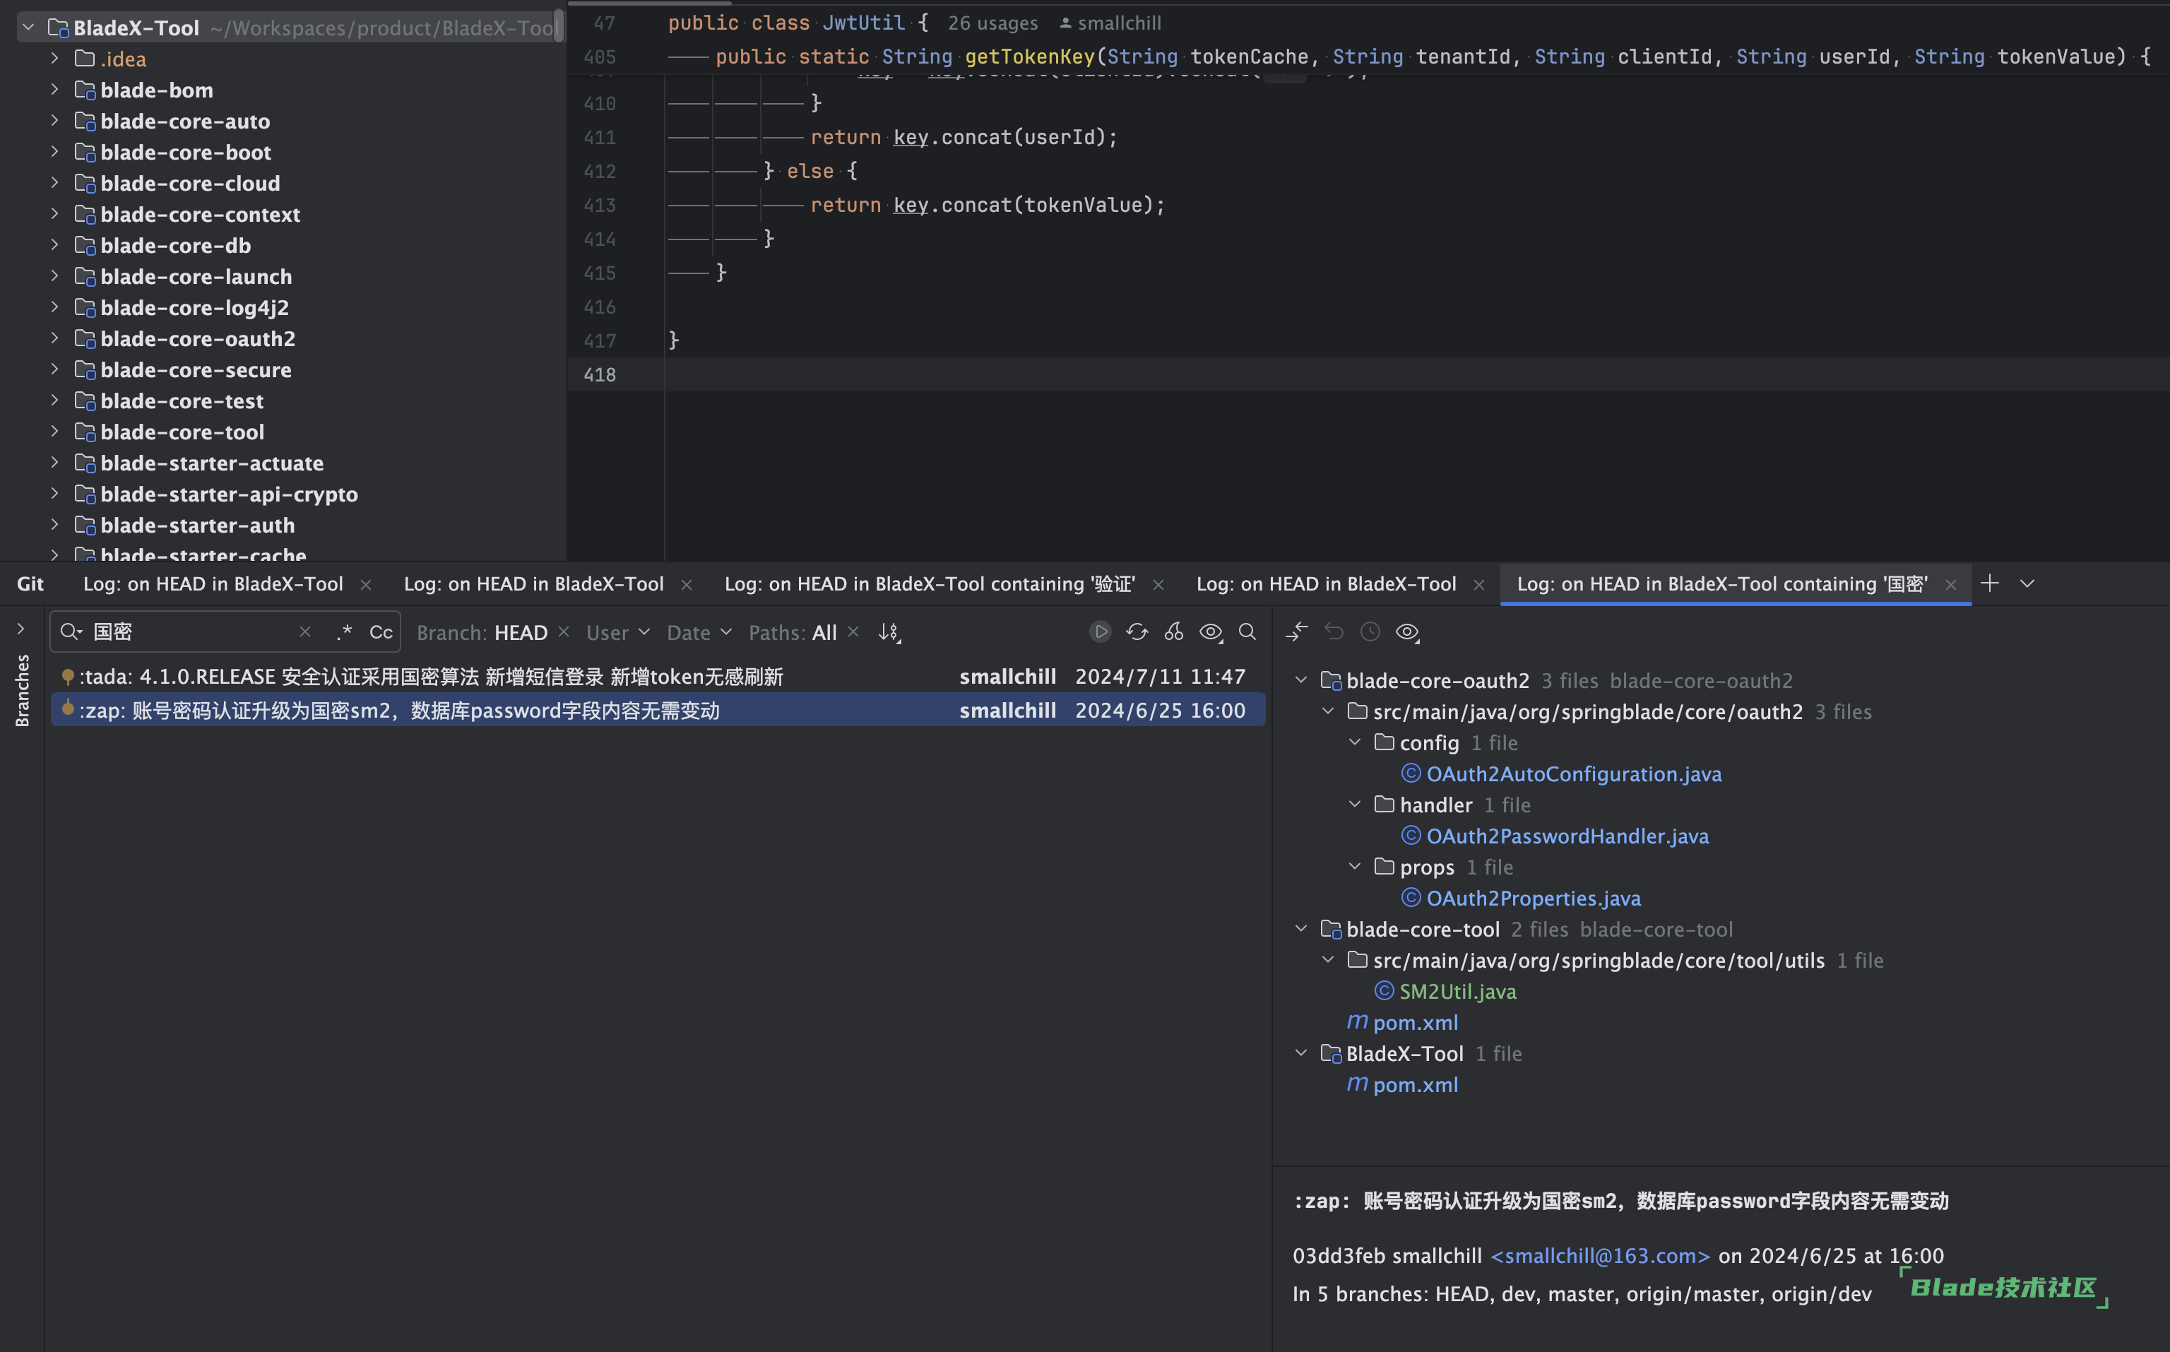
Task: Click editor line number 418
Action: click(600, 374)
